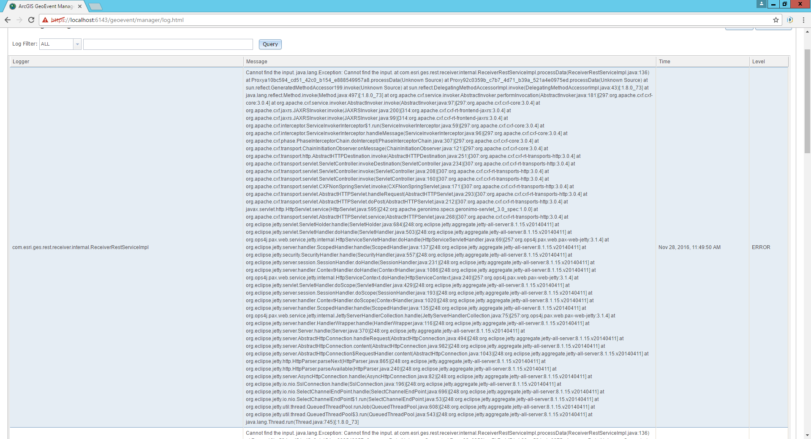Sort by the Message column header
The image size is (811, 439).
(449, 62)
